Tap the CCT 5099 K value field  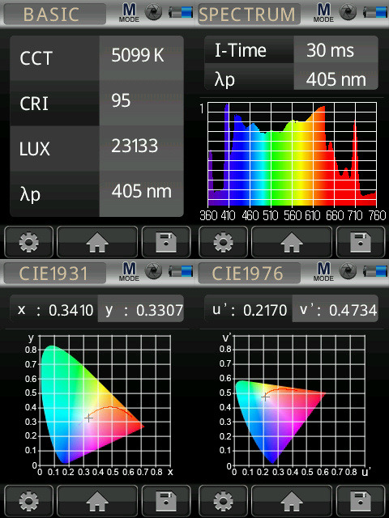(x=141, y=56)
